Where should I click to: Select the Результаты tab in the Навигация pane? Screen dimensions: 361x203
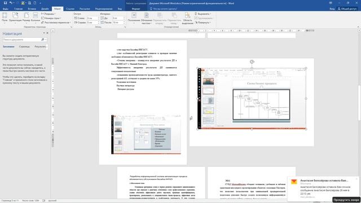point(40,47)
